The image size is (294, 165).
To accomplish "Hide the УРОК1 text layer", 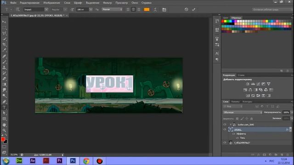I will click(225, 129).
